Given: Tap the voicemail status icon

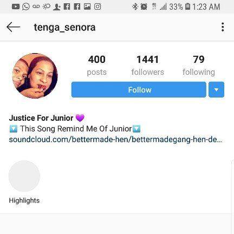Looking at the screenshot, I should coord(36,6).
